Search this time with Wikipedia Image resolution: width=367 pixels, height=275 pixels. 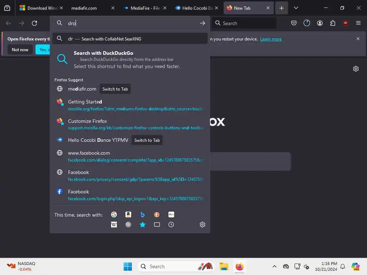114,225
